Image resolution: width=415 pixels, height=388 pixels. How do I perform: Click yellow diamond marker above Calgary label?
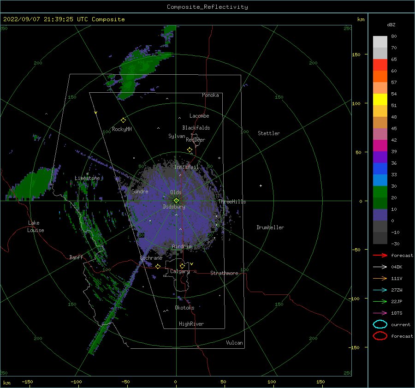click(182, 266)
